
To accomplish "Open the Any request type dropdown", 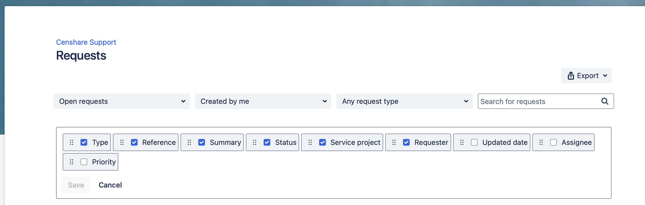I will click(x=404, y=101).
